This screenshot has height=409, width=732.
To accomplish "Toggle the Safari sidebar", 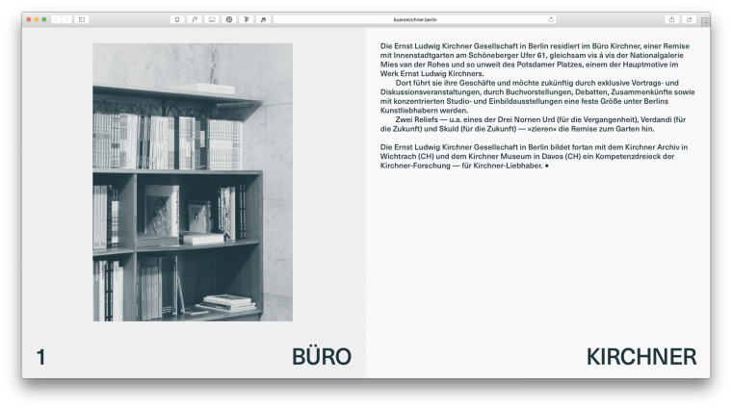I will pyautogui.click(x=82, y=19).
